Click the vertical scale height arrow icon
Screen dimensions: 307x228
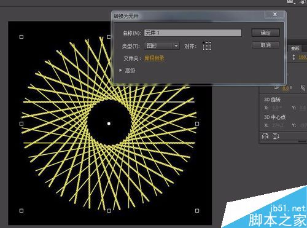[x=293, y=57]
